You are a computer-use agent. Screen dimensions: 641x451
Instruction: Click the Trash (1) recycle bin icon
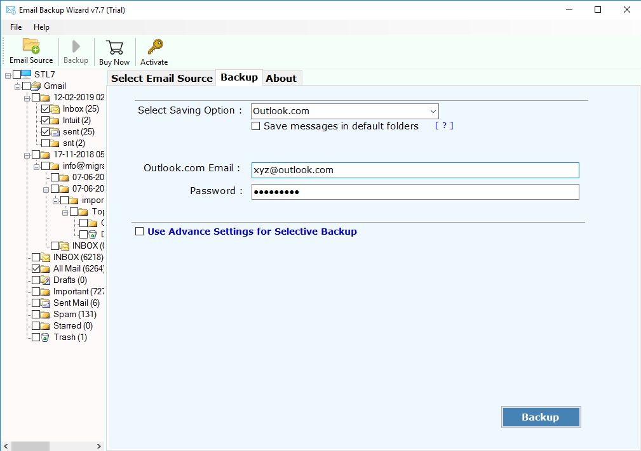click(45, 337)
